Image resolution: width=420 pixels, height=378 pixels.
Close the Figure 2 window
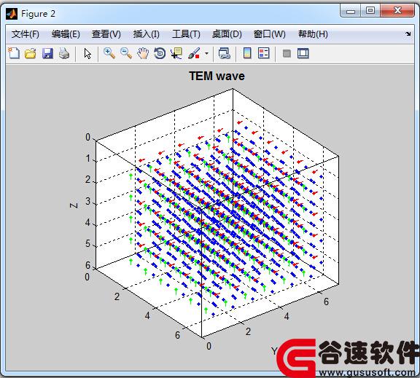coord(398,11)
